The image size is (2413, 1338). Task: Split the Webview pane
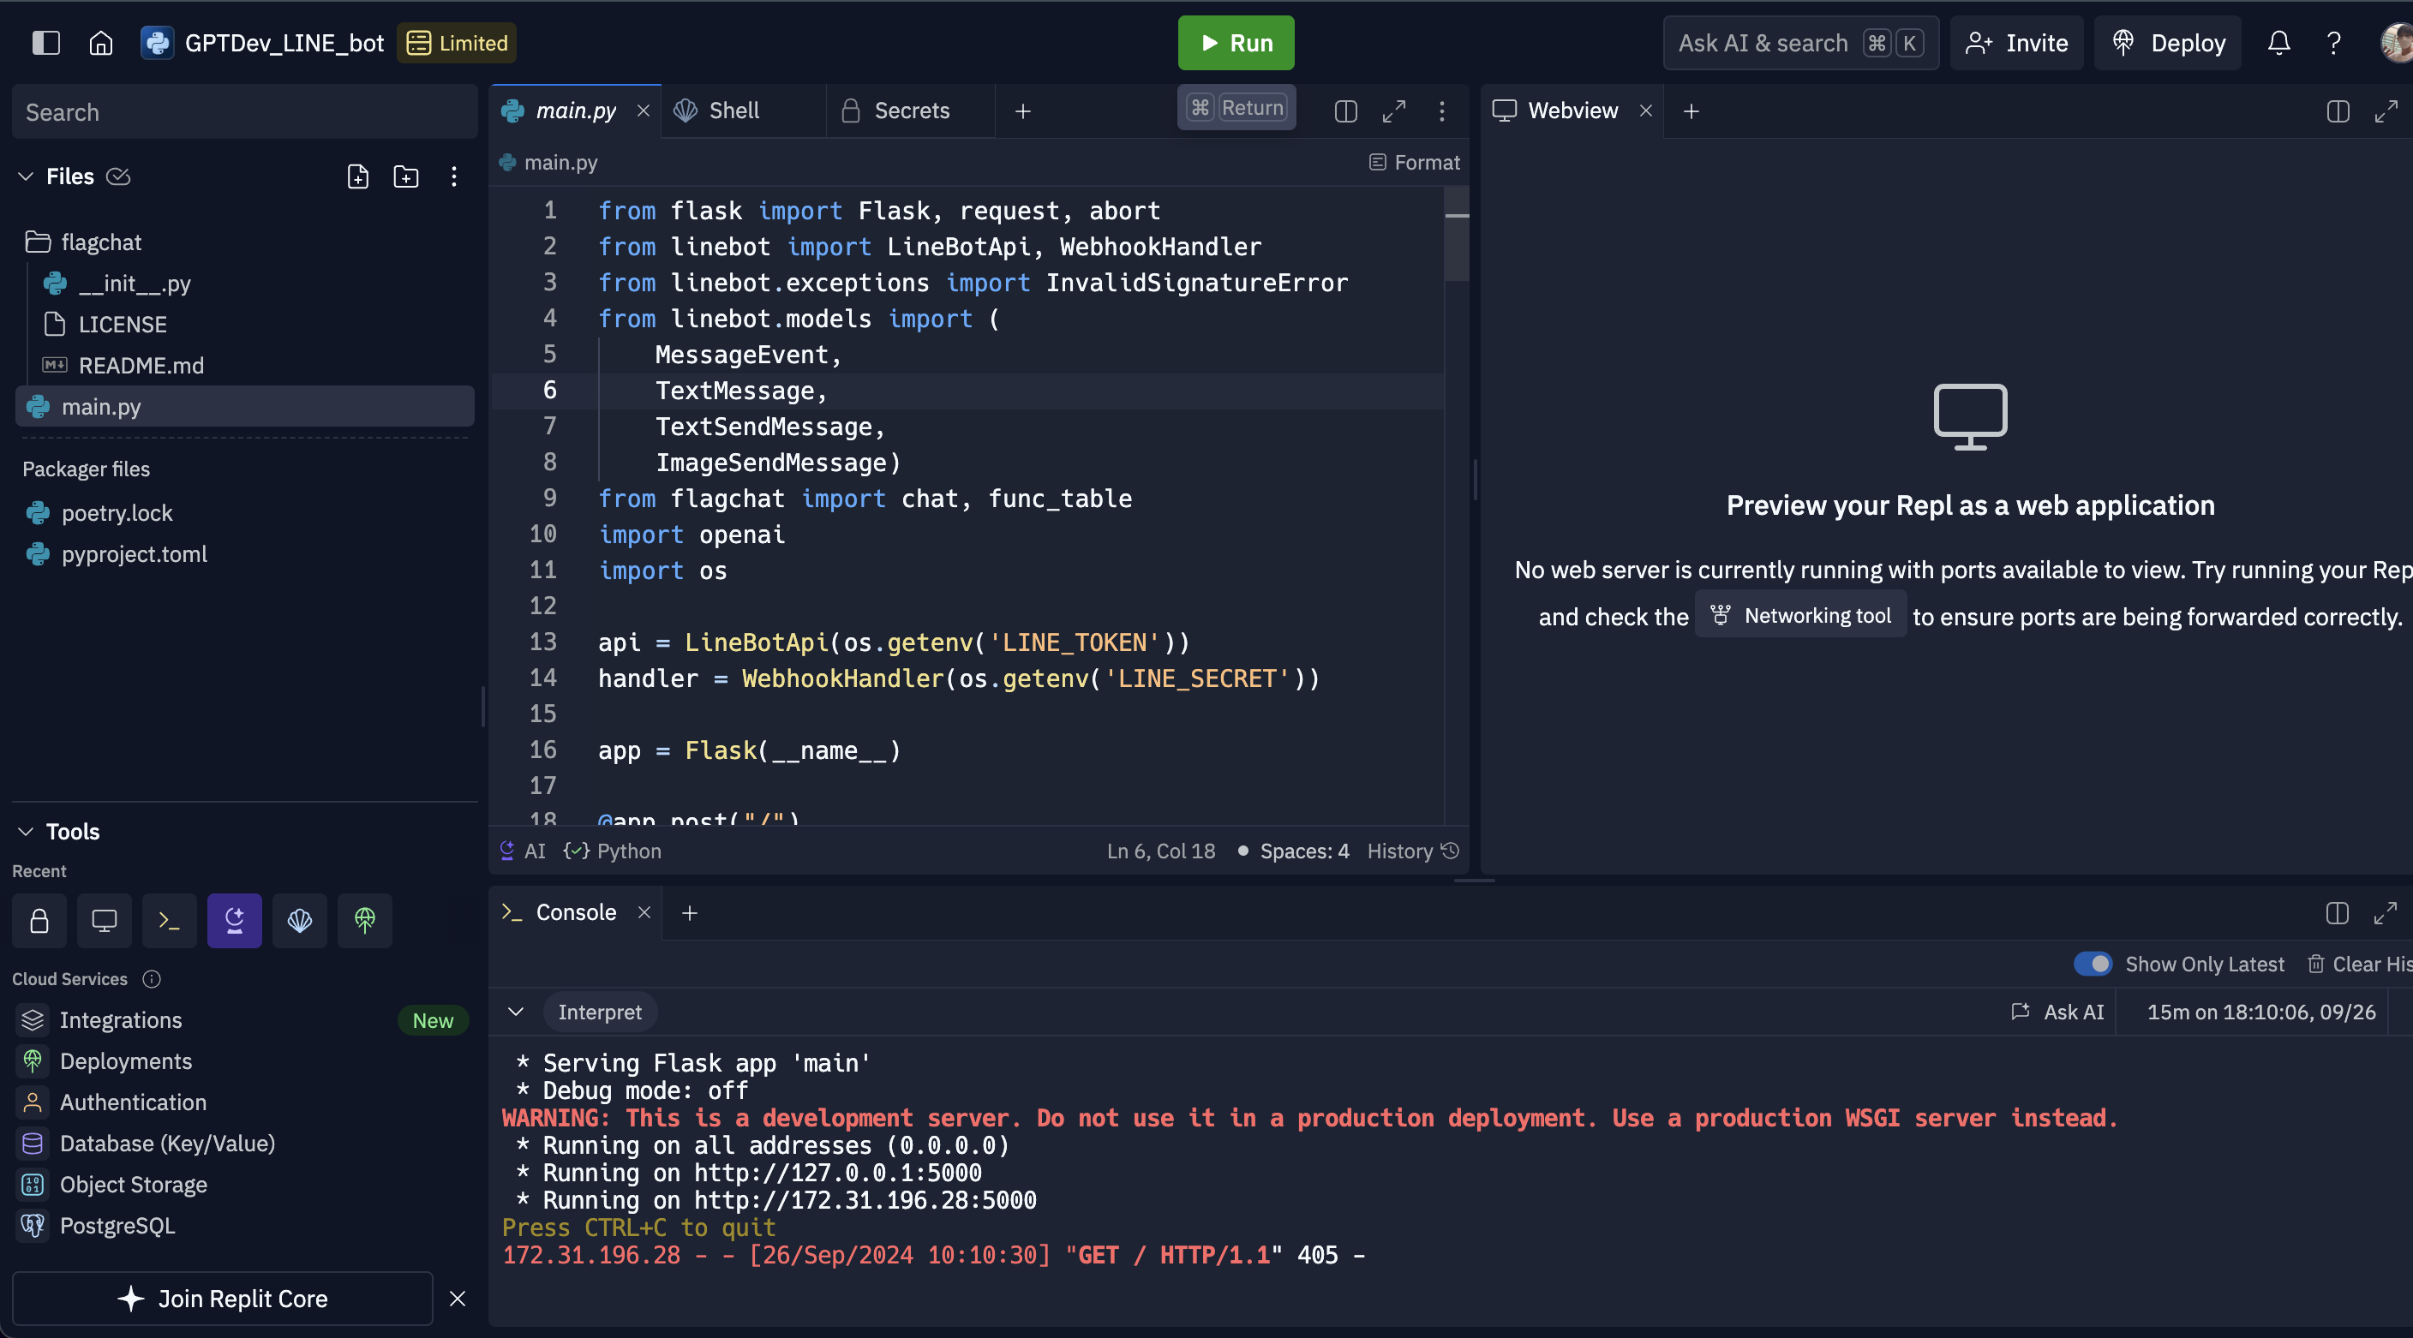click(x=2337, y=111)
